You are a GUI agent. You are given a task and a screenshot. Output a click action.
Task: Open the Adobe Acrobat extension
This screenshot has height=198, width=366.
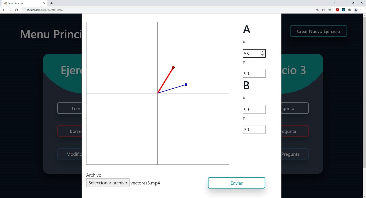[338, 10]
